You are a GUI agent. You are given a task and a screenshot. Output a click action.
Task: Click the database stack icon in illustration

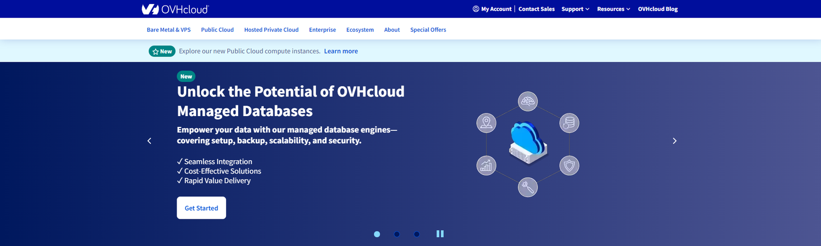coord(569,123)
